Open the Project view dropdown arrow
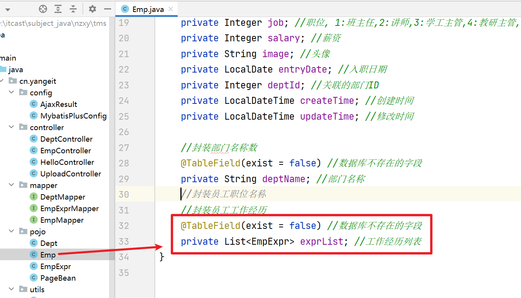The height and width of the screenshot is (298, 521). tap(8, 10)
